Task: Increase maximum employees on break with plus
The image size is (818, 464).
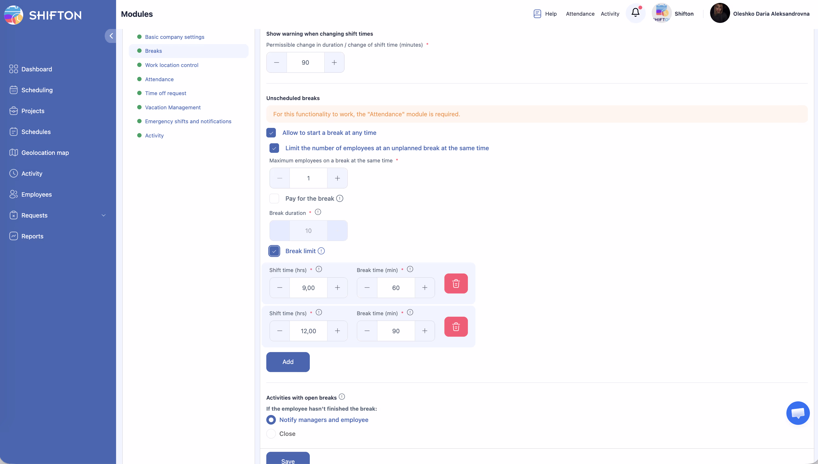Action: pos(337,178)
